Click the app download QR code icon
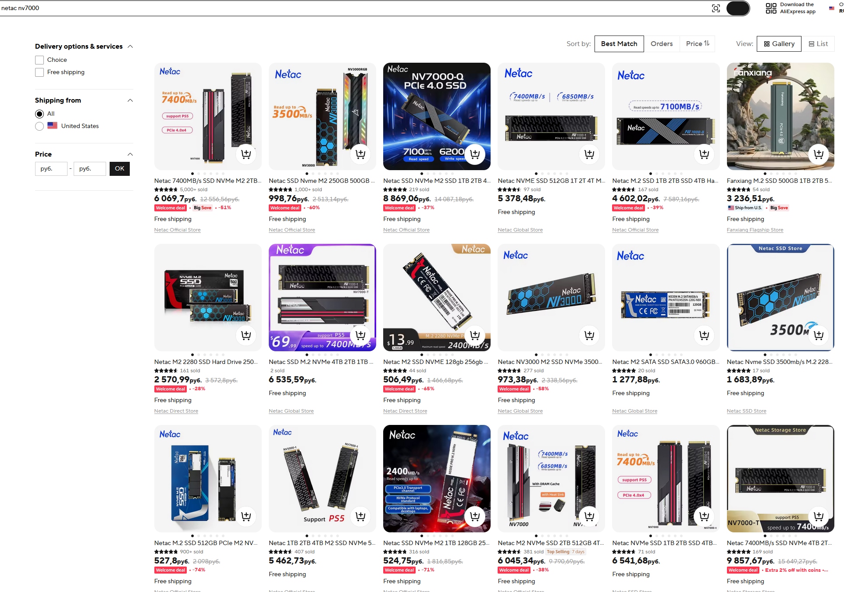Viewport: 844px width, 592px height. click(771, 8)
